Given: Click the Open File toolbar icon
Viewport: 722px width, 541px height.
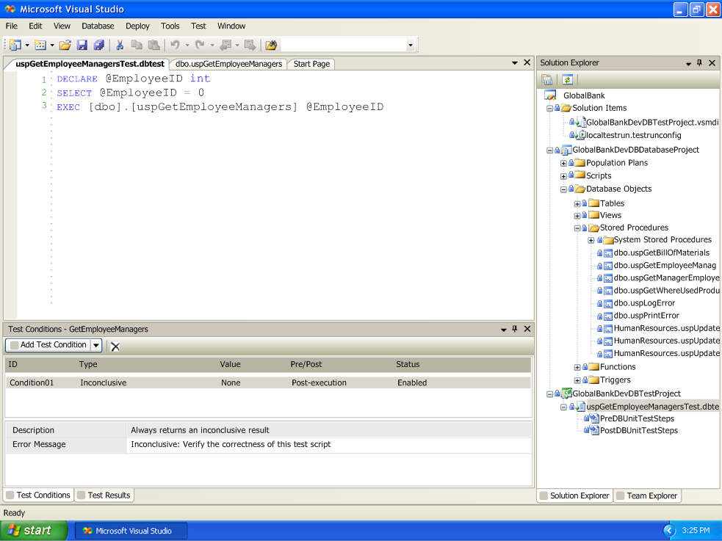Looking at the screenshot, I should (65, 45).
